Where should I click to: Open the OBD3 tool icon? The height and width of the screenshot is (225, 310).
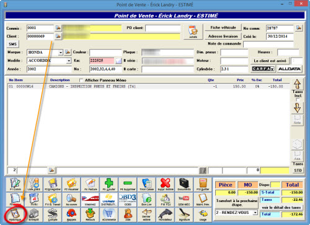coord(128,200)
